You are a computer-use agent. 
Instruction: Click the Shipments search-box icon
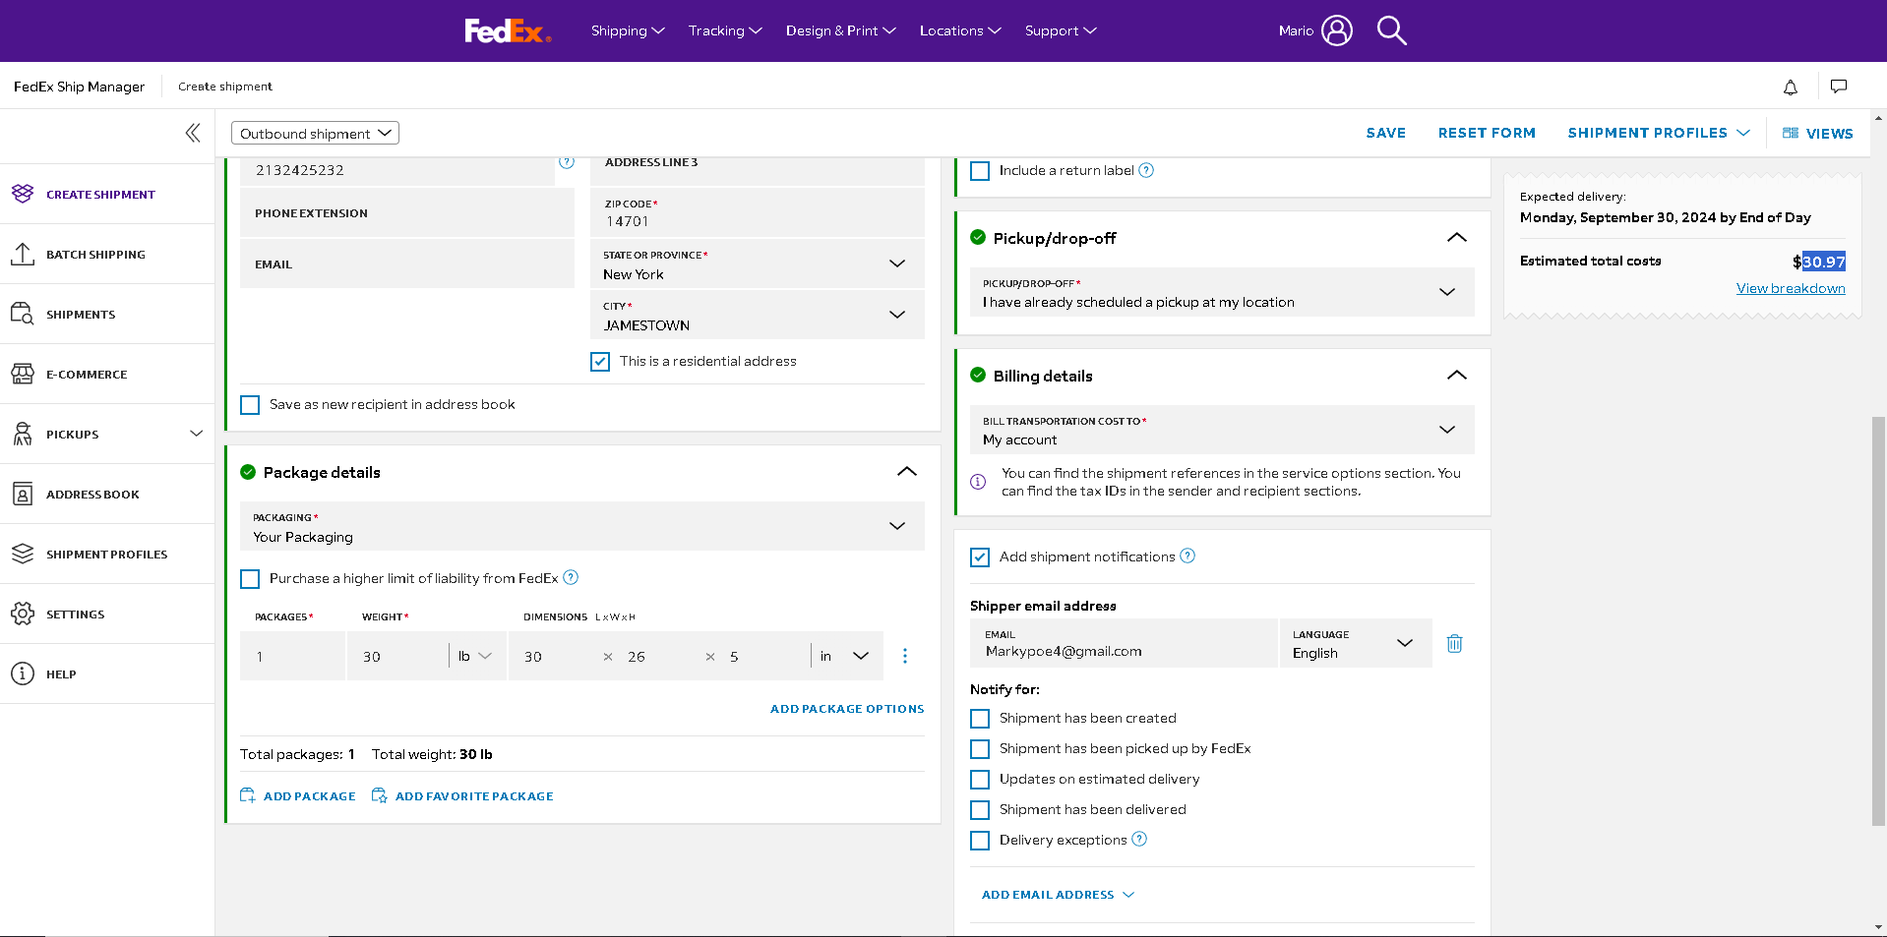pyautogui.click(x=23, y=314)
